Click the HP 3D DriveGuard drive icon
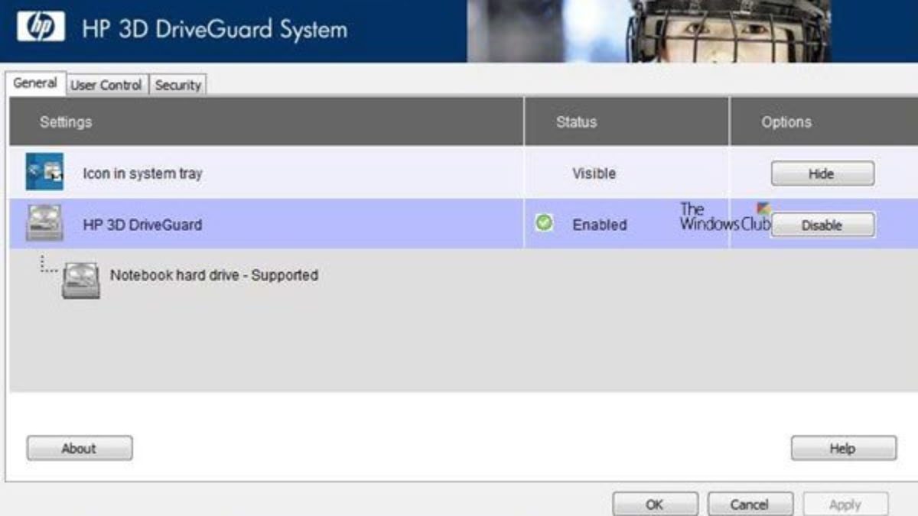 point(44,223)
